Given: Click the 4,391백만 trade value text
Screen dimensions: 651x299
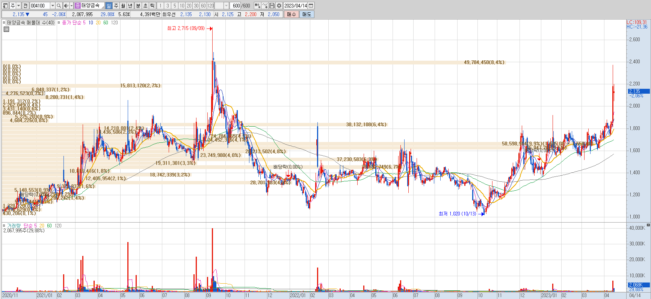Looking at the screenshot, I should tap(150, 14).
